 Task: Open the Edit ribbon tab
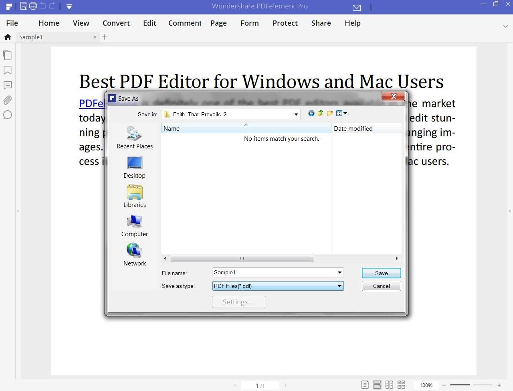click(x=149, y=23)
